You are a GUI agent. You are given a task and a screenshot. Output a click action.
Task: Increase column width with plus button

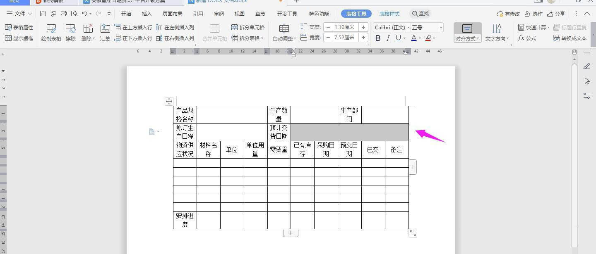pyautogui.click(x=363, y=38)
